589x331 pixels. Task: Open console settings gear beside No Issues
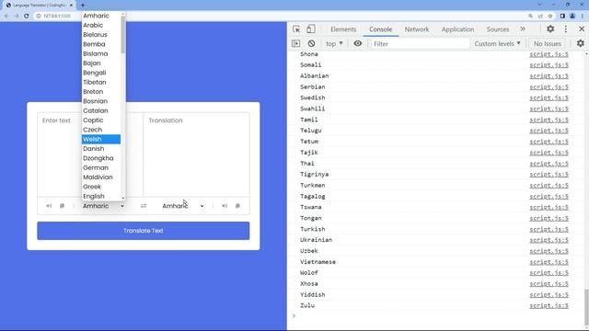581,43
